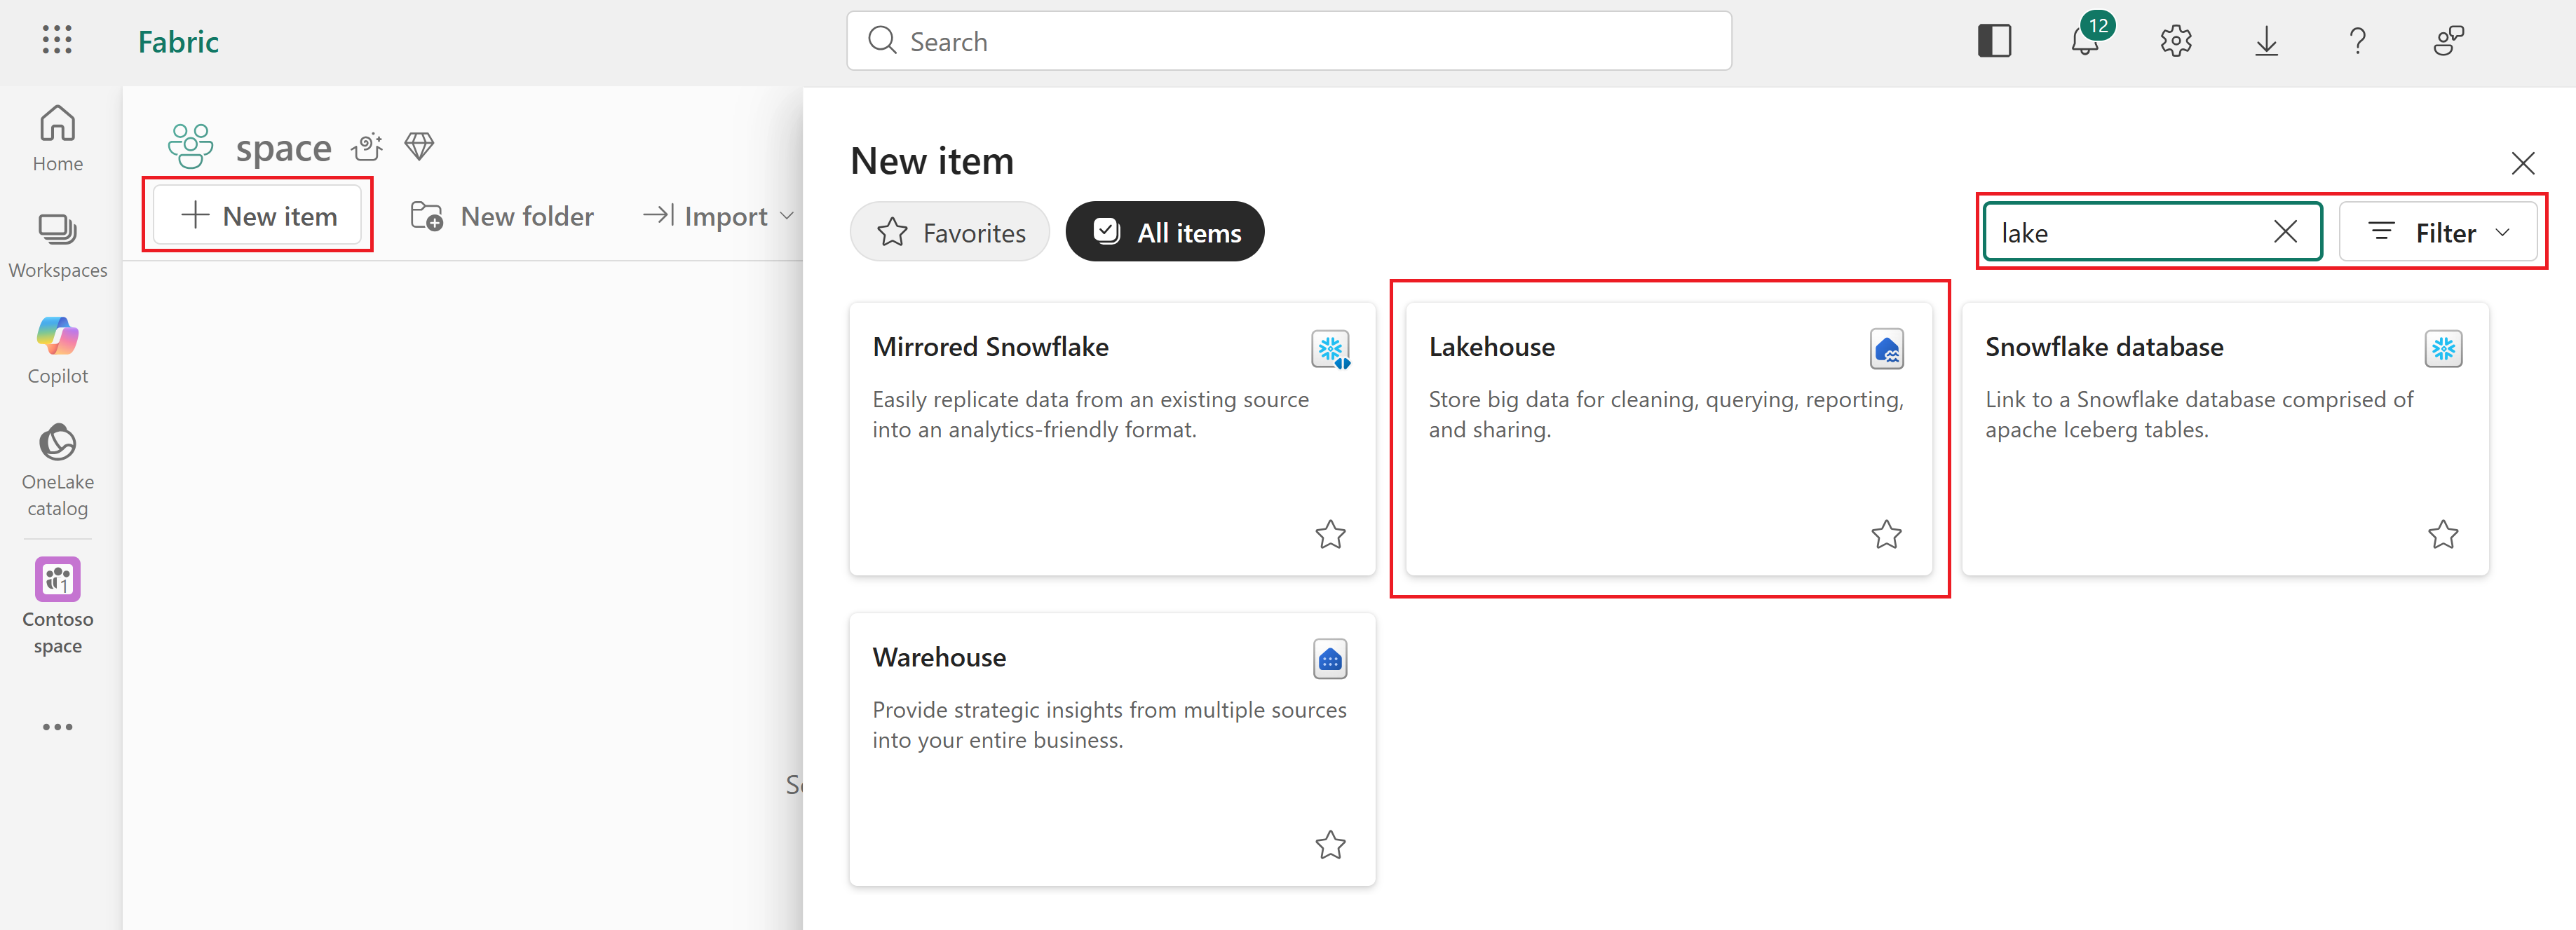Image resolution: width=2576 pixels, height=930 pixels.
Task: Select the All items tab
Action: [x=1165, y=233]
